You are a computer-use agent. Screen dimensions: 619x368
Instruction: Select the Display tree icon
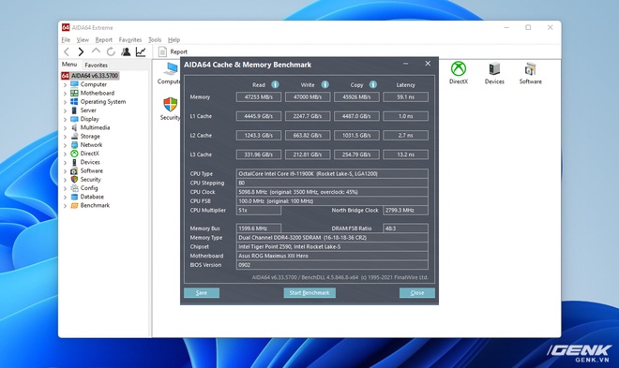(x=74, y=119)
